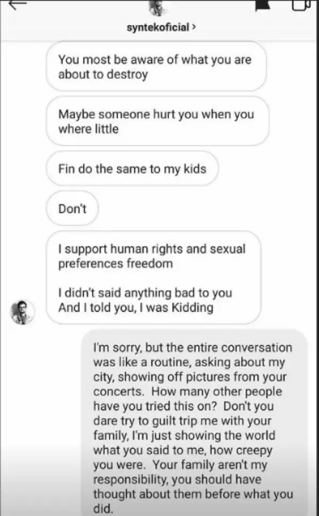The width and height of the screenshot is (319, 516).
Task: Open chat details via chevron after syntekoficial
Action: (x=193, y=27)
